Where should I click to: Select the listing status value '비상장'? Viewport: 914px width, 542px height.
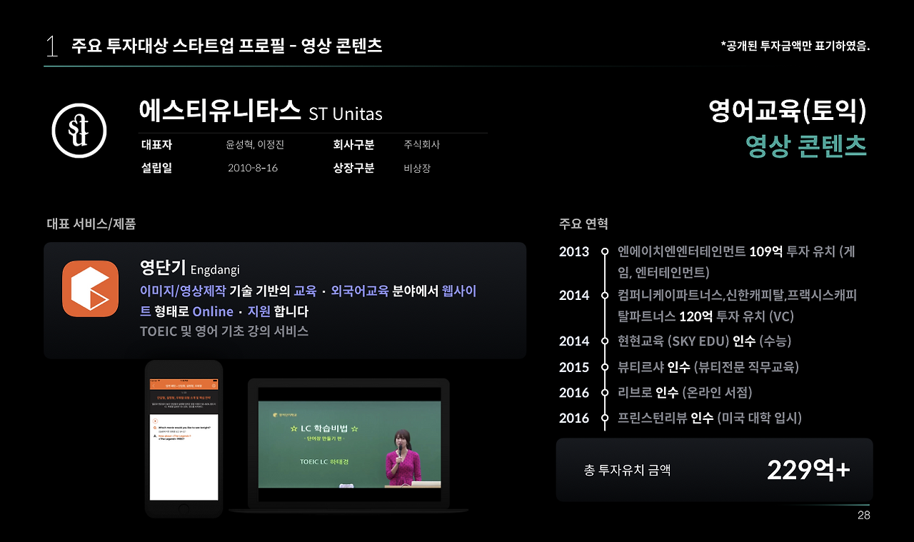[417, 169]
